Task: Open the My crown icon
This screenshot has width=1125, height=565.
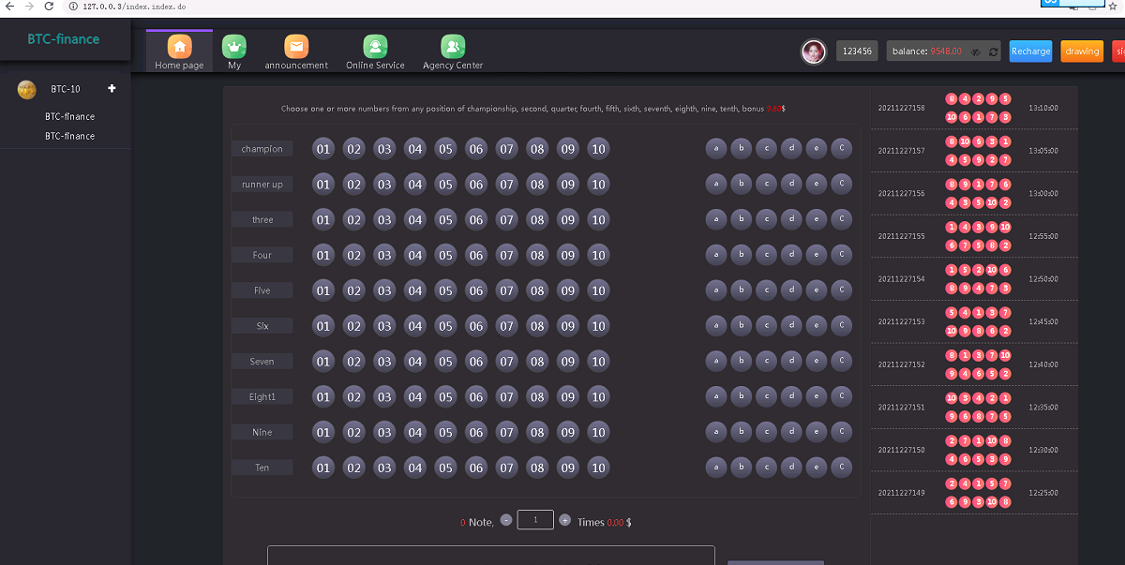Action: [233, 46]
